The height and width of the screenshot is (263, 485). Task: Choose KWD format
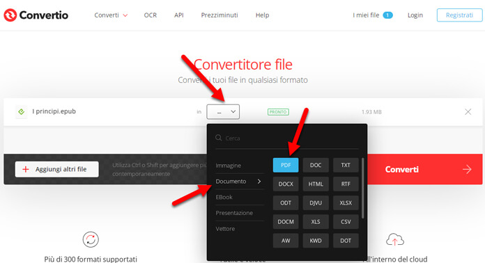[x=316, y=241]
